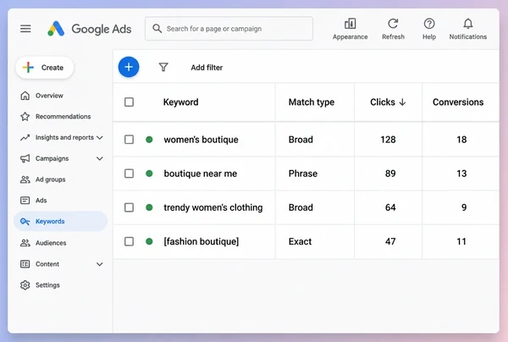Click the Settings gear icon

point(25,285)
